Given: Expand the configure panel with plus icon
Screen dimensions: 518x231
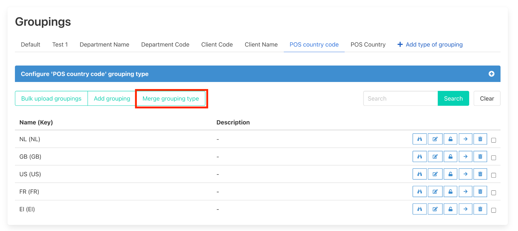Looking at the screenshot, I should point(491,74).
